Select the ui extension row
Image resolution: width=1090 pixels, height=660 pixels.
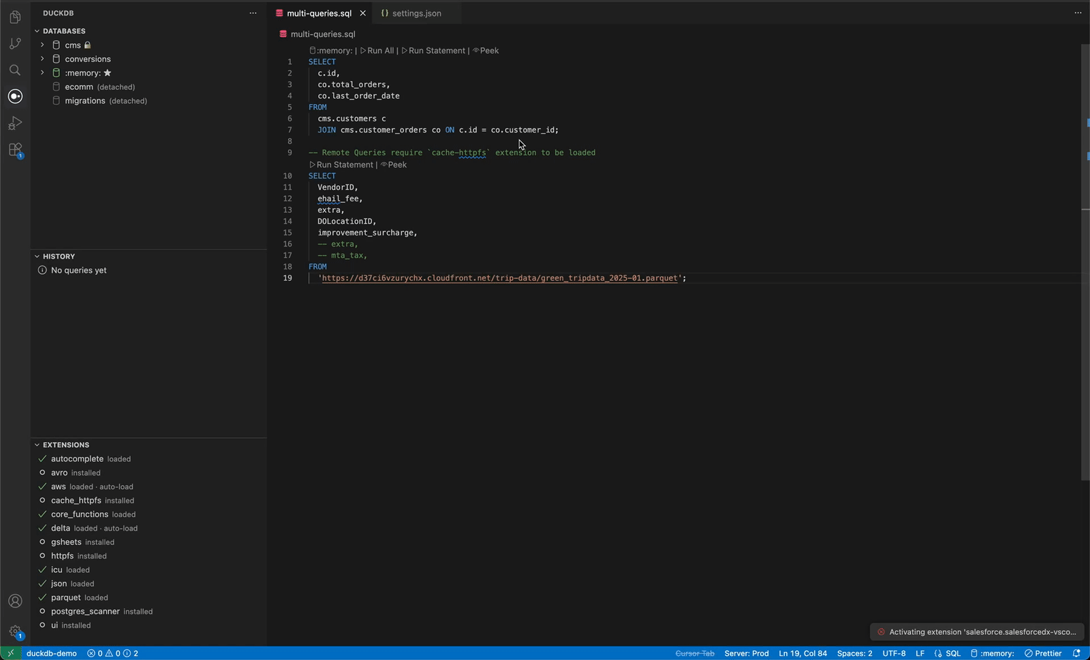tap(149, 625)
